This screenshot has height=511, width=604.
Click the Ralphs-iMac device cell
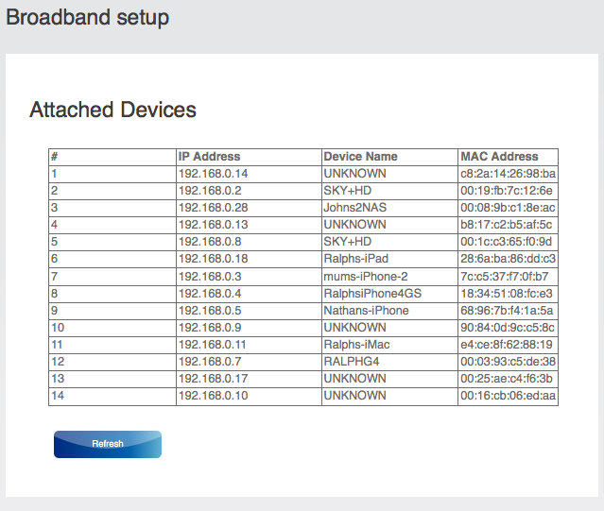pos(356,344)
